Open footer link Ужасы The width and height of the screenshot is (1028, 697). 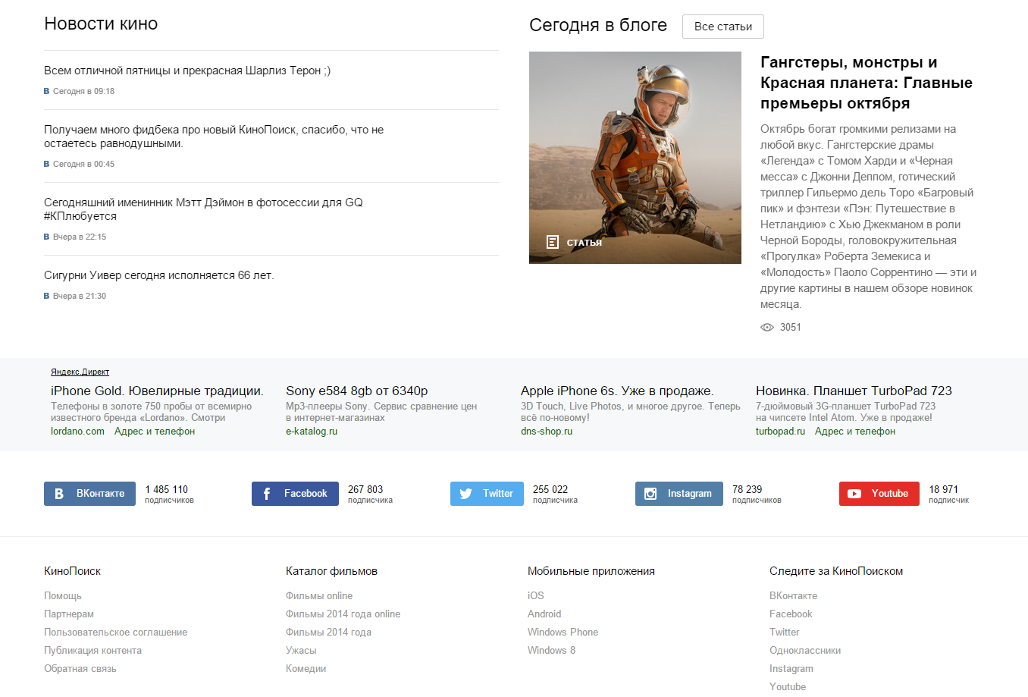point(301,651)
